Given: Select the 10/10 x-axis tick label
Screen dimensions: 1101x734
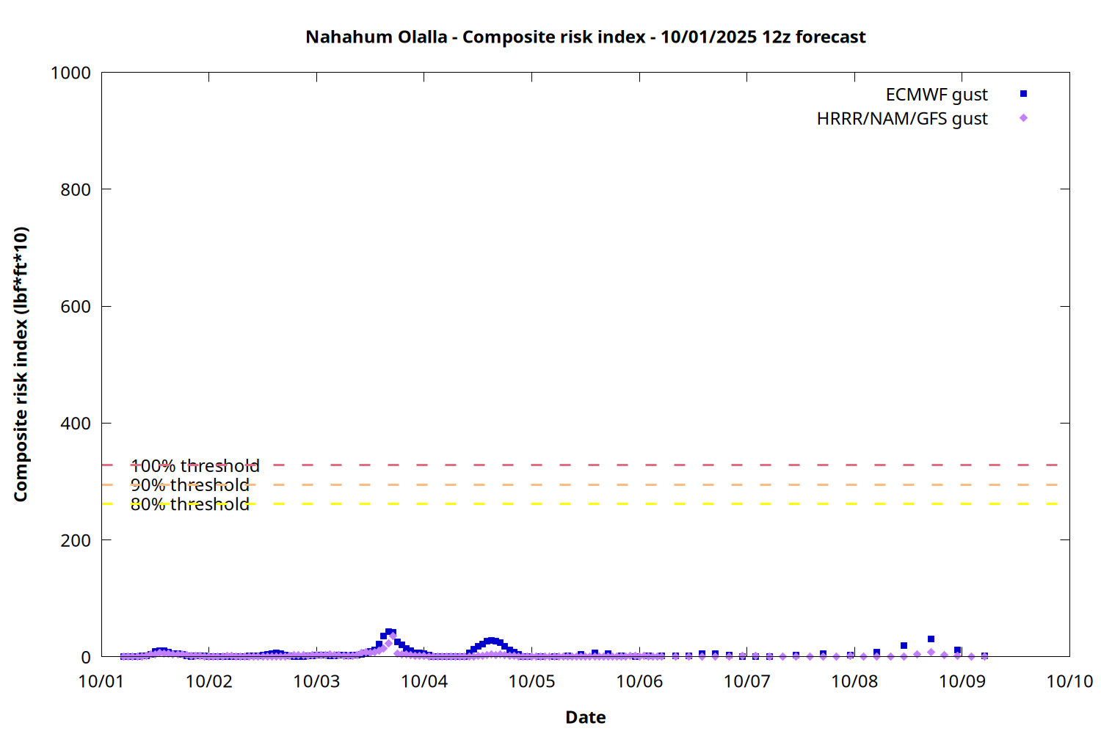Looking at the screenshot, I should (1069, 681).
